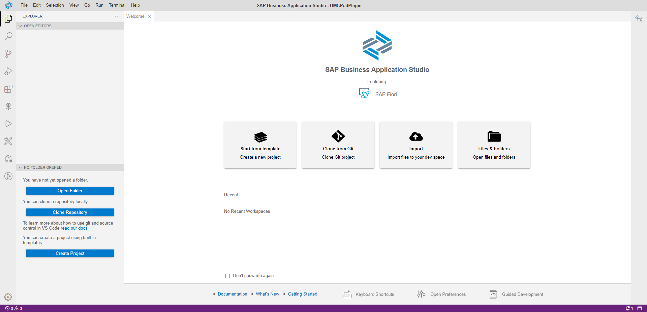This screenshot has height=312, width=647.
Task: Tick the Don't show me again checkbox
Action: [227, 276]
